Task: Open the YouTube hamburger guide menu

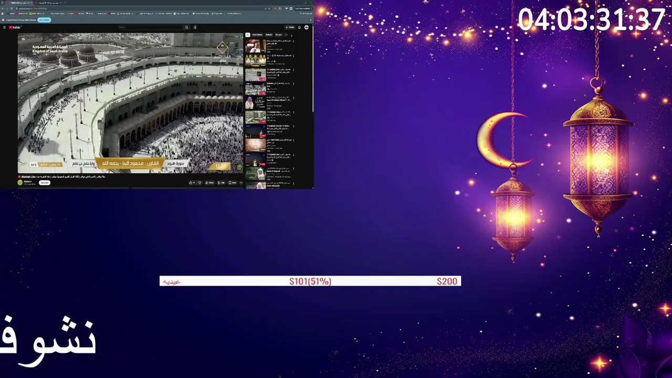Action: pos(4,27)
